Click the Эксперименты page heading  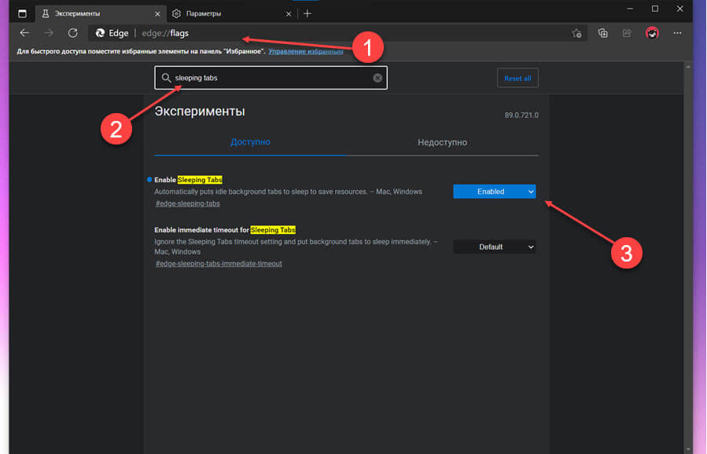pyautogui.click(x=200, y=112)
